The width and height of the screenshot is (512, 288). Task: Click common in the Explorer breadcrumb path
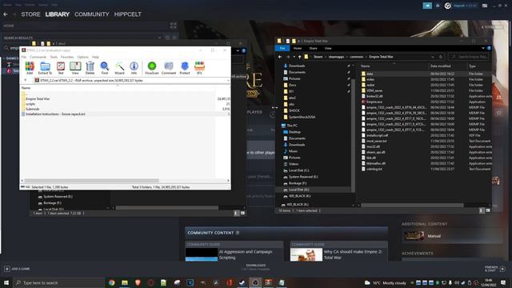point(357,57)
